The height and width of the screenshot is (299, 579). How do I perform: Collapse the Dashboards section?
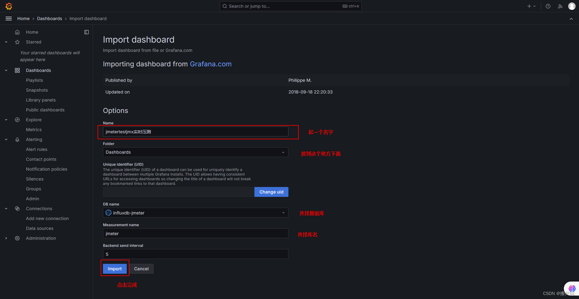point(6,70)
